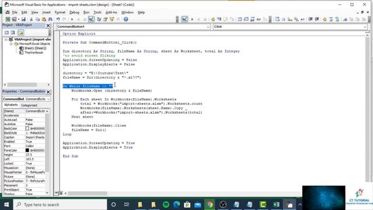This screenshot has width=373, height=210.
Task: Click the Option Explicit code line
Action: point(79,34)
